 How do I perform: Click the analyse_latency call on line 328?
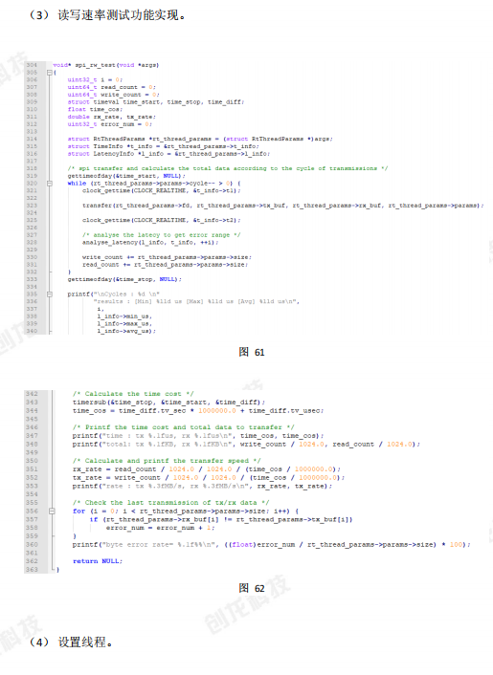(x=150, y=242)
